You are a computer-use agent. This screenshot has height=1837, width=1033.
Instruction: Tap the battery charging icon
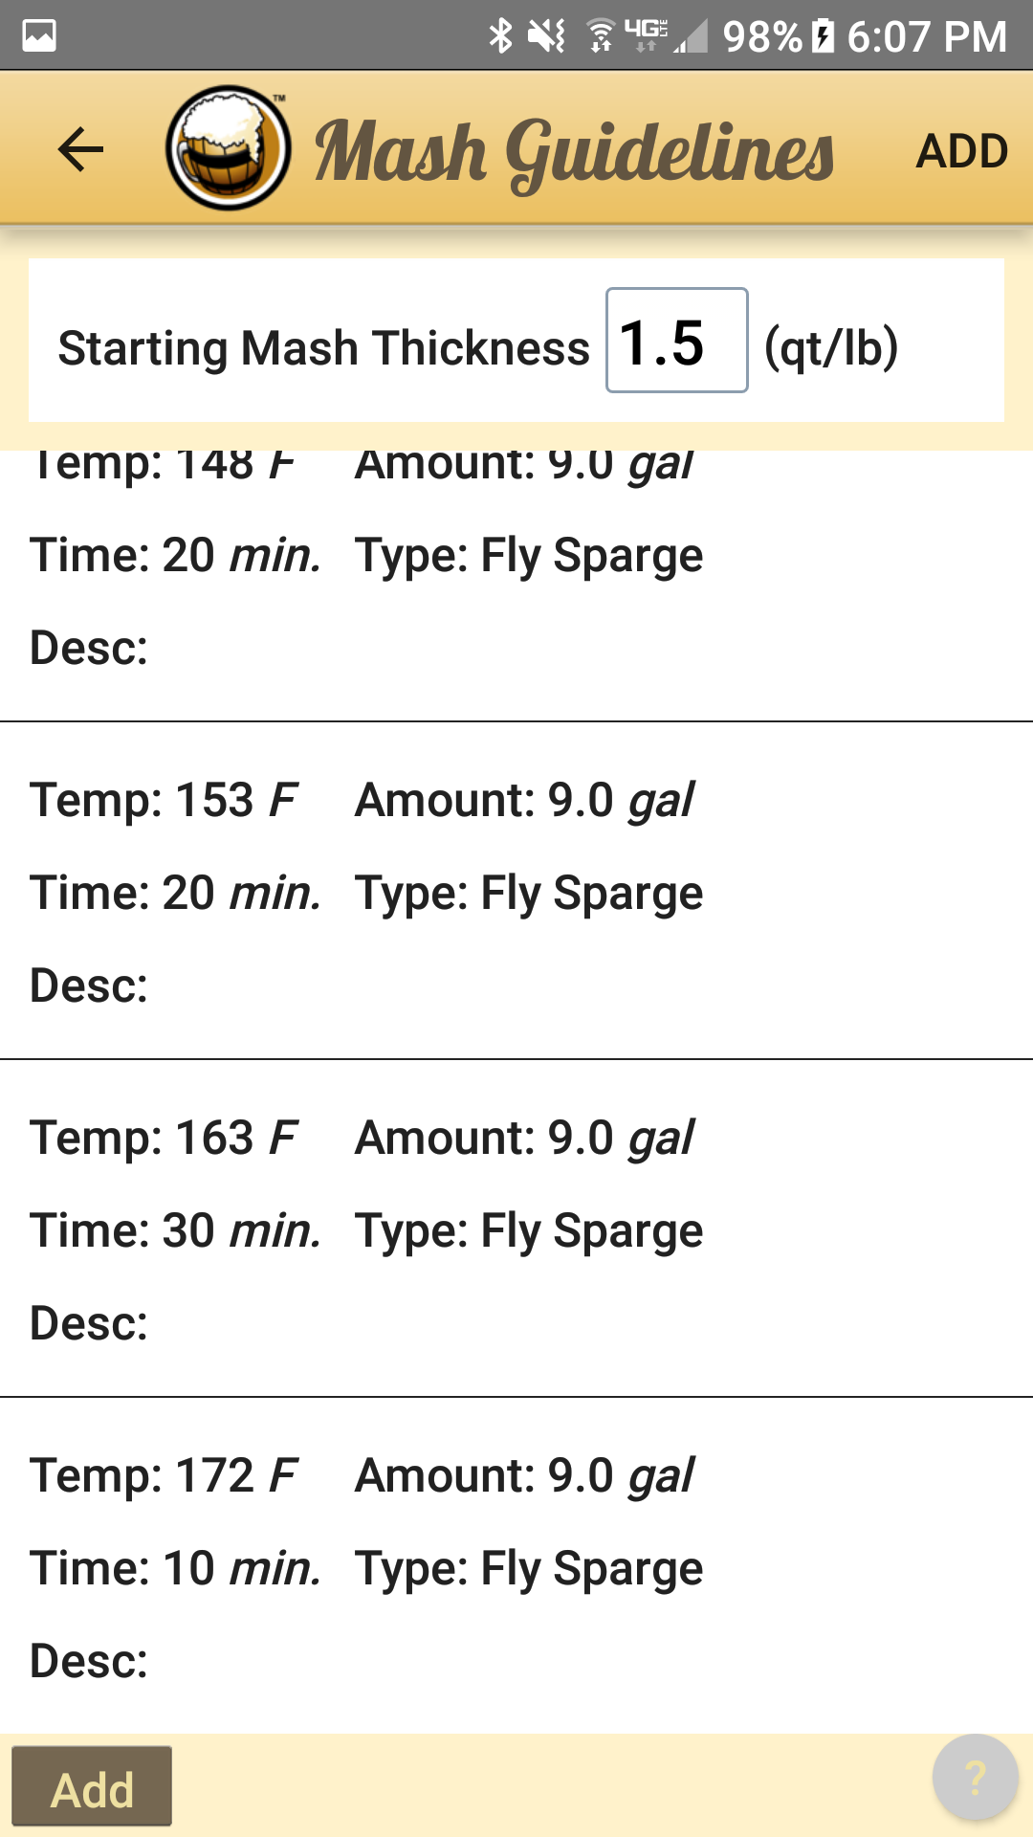(x=823, y=36)
